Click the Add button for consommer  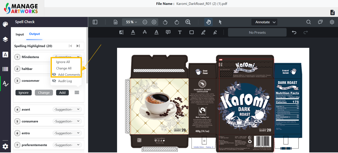click(x=62, y=93)
